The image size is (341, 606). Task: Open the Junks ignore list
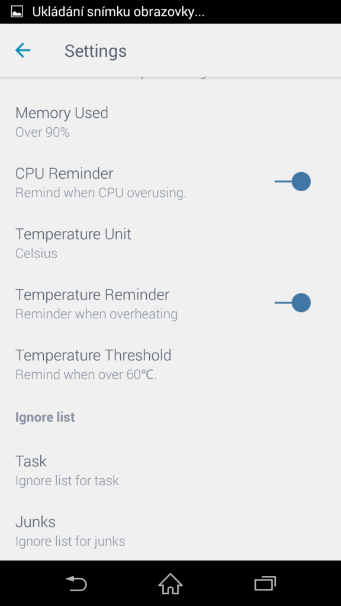(x=170, y=530)
